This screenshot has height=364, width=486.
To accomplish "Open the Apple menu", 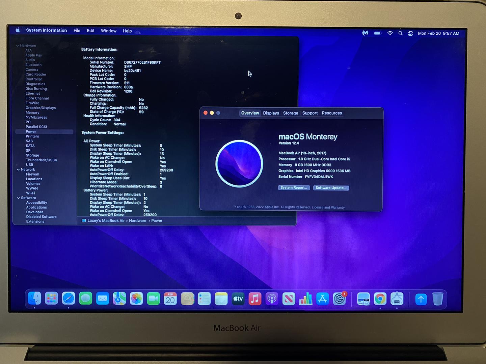I will 18,30.
